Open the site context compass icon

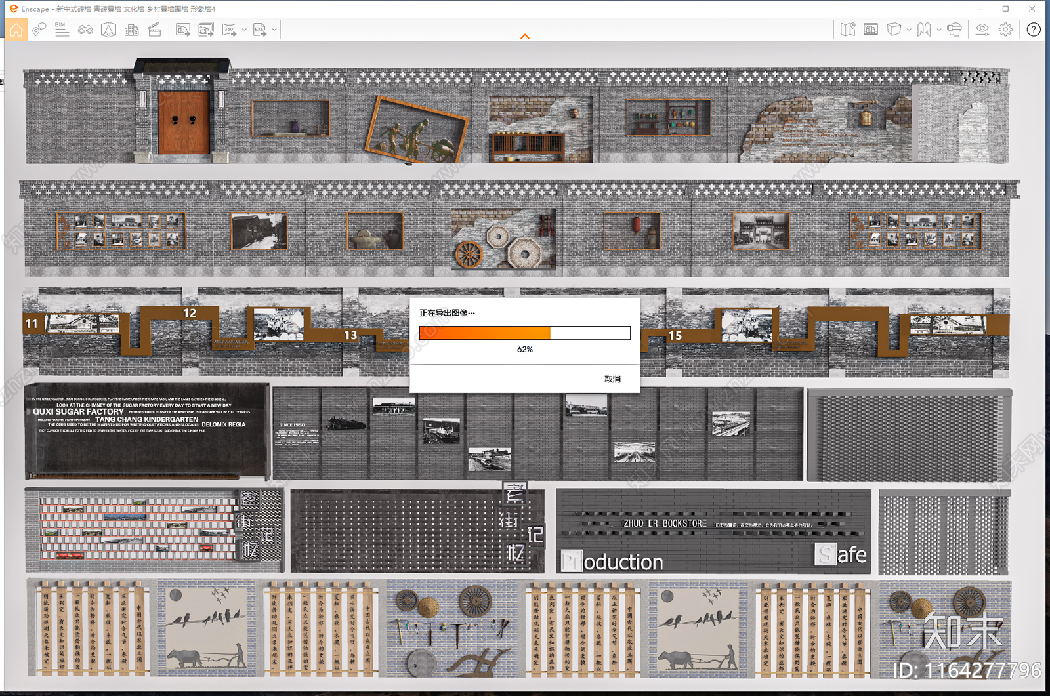(108, 30)
